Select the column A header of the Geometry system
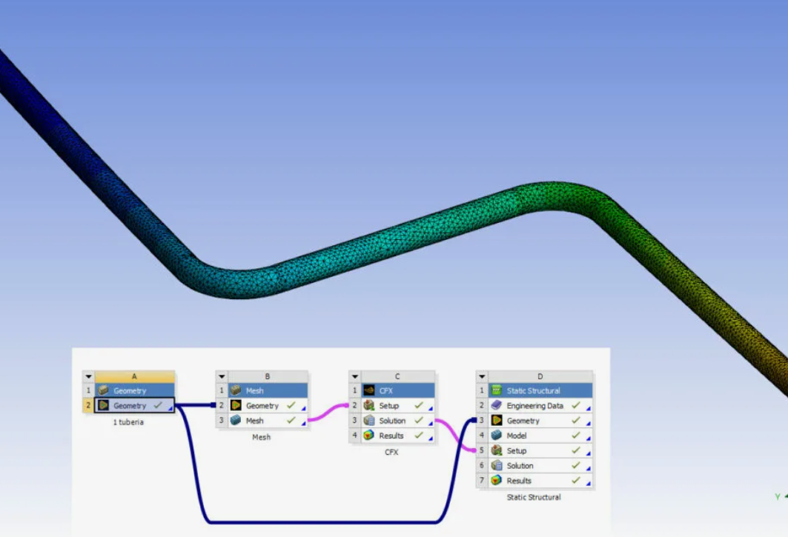The width and height of the screenshot is (788, 537). click(x=135, y=376)
